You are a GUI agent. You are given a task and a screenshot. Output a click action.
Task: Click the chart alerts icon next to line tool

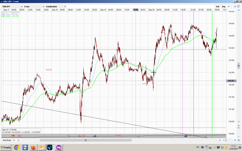coord(235,7)
